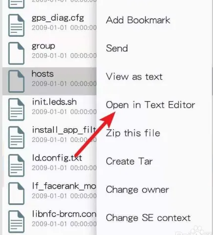Select the Send menu option
Image resolution: width=213 pixels, height=235 pixels.
pos(117,48)
